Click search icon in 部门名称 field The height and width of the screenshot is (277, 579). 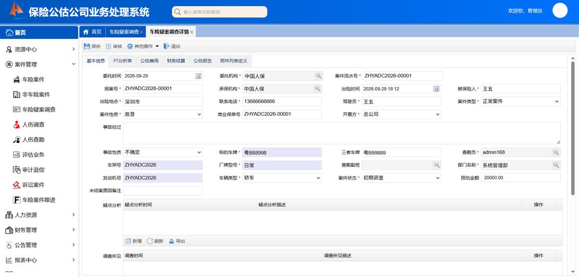(x=556, y=165)
